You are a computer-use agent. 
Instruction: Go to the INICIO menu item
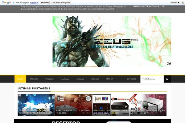click(x=20, y=79)
